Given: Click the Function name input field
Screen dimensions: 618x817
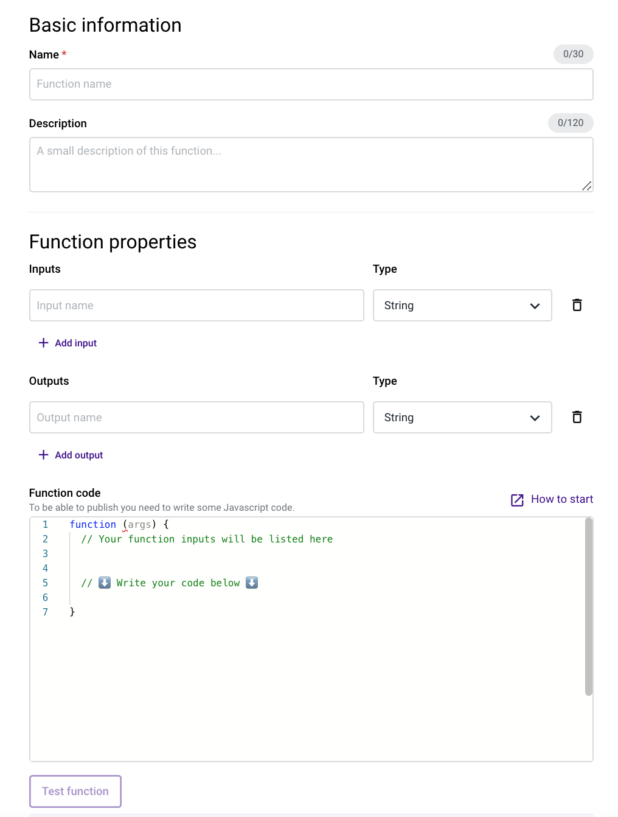Looking at the screenshot, I should pyautogui.click(x=311, y=84).
